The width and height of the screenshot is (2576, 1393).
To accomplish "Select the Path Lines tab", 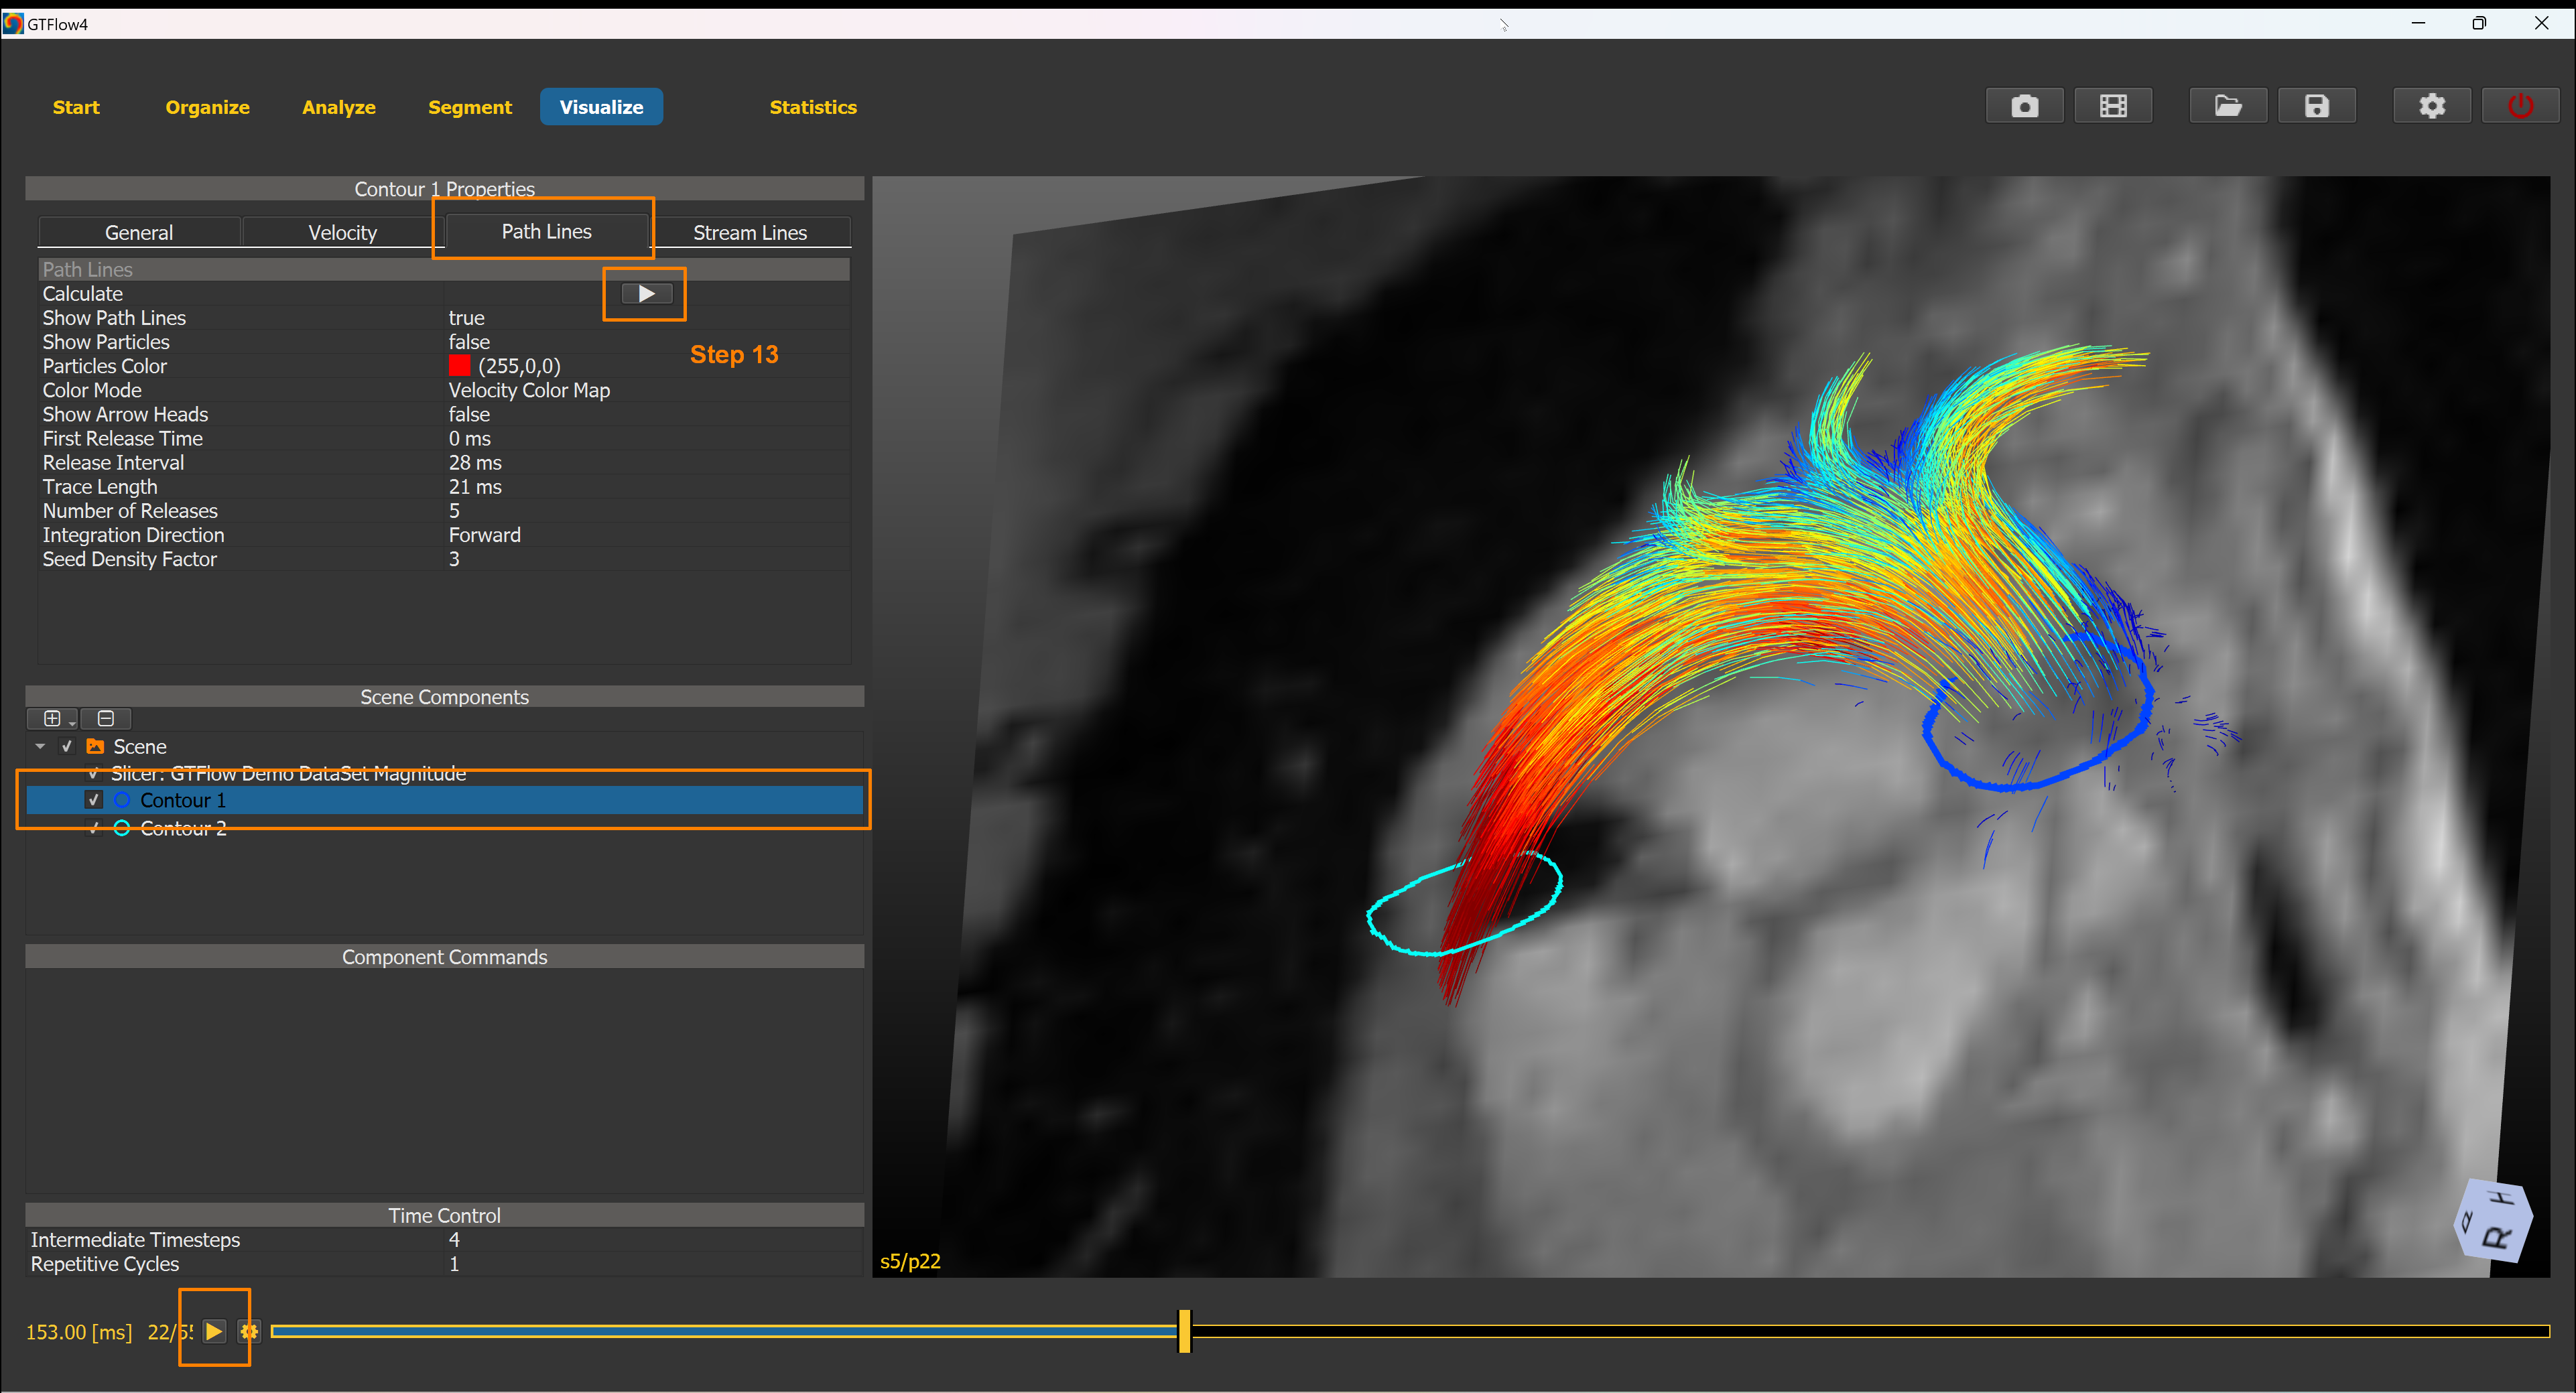I will coord(546,231).
